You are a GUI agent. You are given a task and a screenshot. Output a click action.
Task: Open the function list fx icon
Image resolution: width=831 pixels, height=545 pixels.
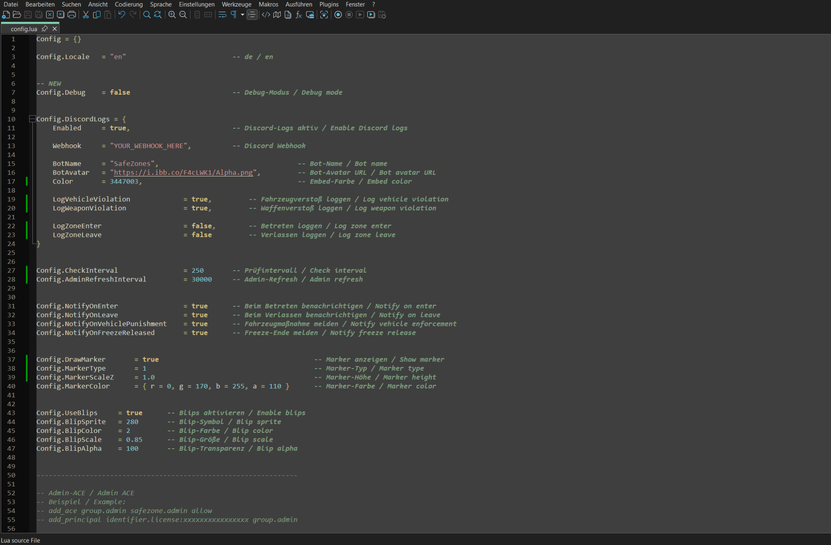point(299,15)
